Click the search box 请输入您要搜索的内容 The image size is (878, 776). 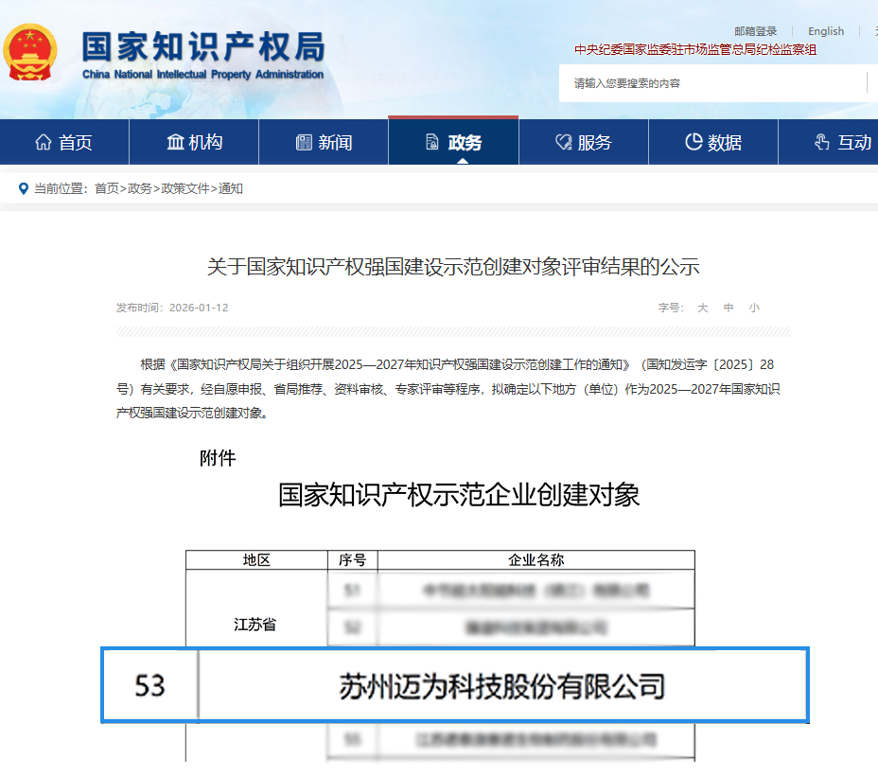tap(712, 83)
